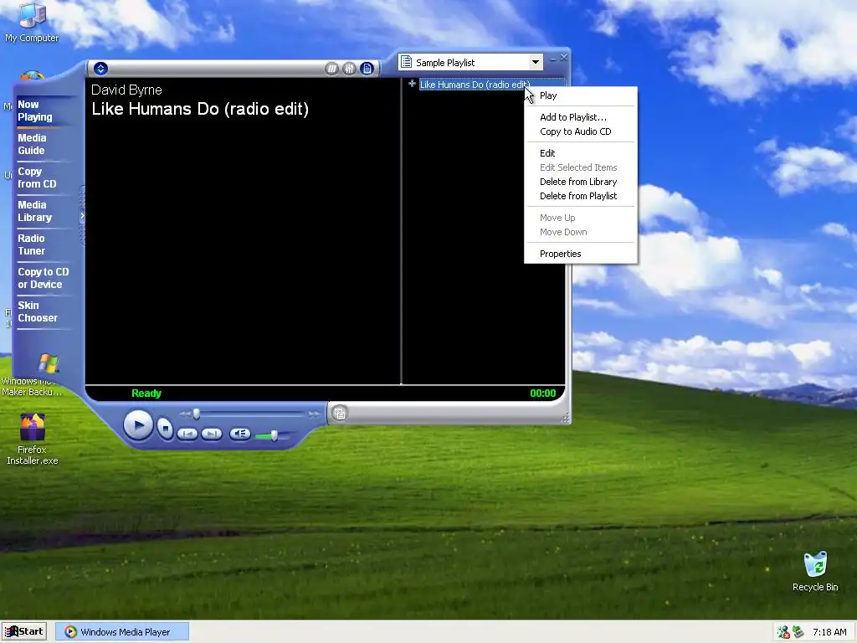Toggle the shuffle button in top bar
The width and height of the screenshot is (857, 643).
(331, 69)
